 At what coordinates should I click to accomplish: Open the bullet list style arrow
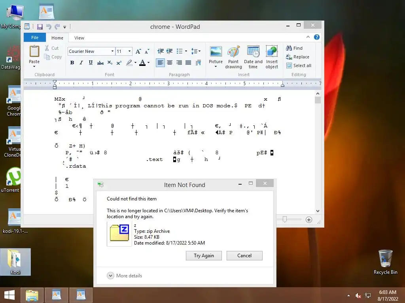click(186, 51)
